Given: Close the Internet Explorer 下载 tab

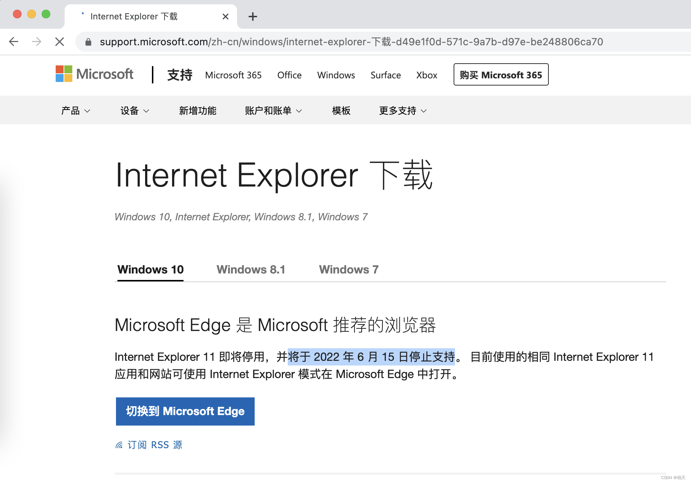Looking at the screenshot, I should coord(226,17).
